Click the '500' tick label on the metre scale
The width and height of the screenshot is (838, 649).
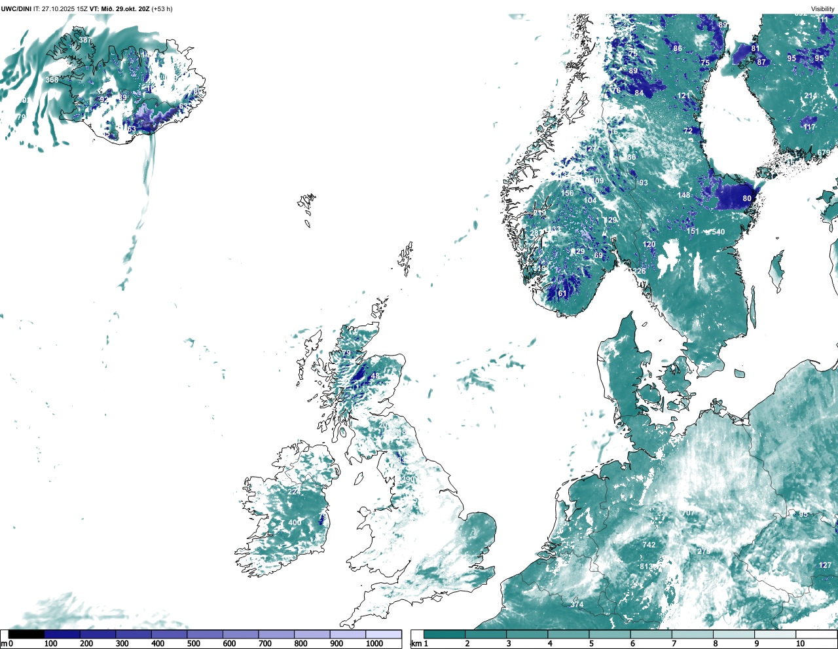(x=194, y=644)
